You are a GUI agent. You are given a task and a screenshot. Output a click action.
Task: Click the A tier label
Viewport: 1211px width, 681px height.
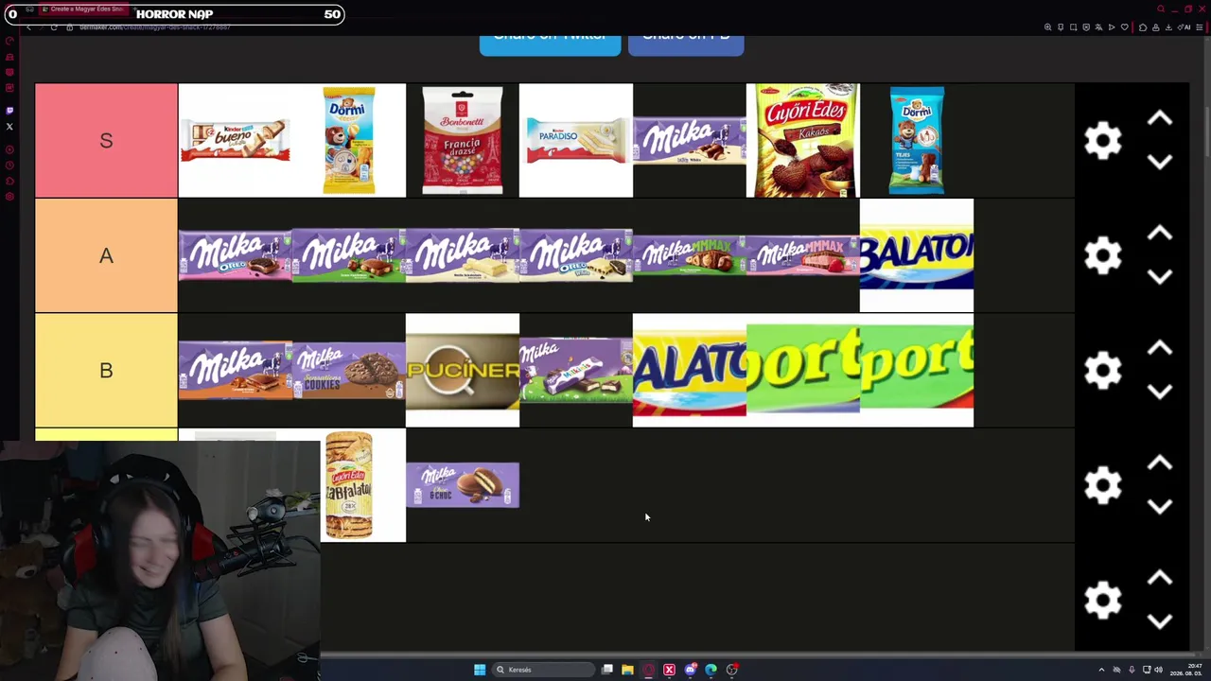pyautogui.click(x=106, y=255)
